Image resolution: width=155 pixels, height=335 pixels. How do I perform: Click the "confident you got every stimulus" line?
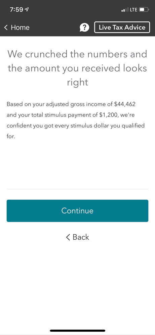click(x=58, y=126)
